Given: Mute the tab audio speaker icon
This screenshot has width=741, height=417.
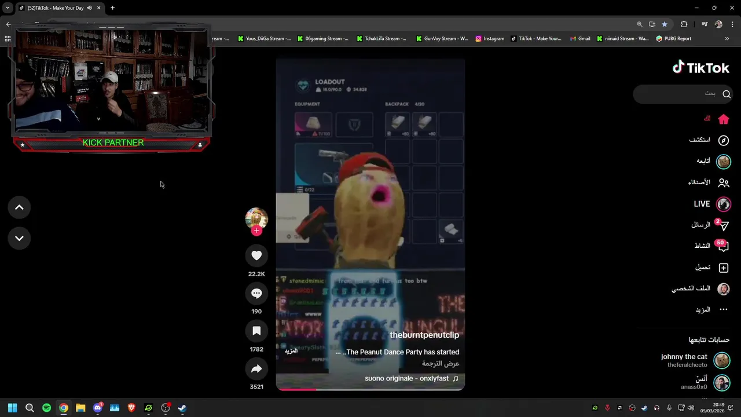Looking at the screenshot, I should pyautogui.click(x=89, y=8).
